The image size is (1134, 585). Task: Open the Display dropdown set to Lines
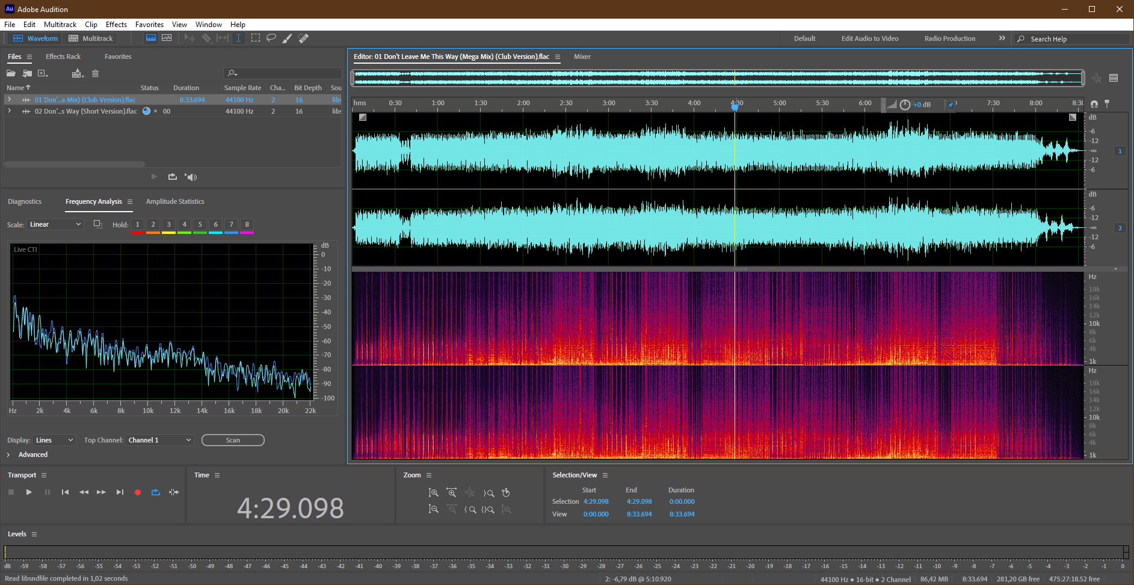coord(54,440)
